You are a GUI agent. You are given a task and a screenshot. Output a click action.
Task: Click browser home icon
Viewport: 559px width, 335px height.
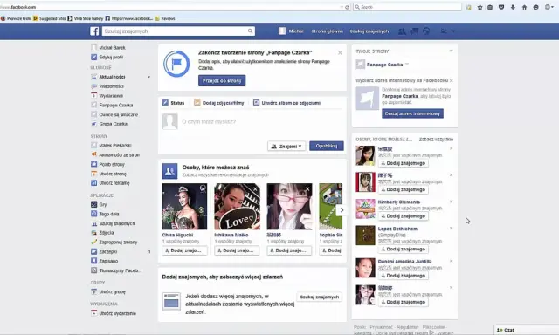pyautogui.click(x=524, y=7)
